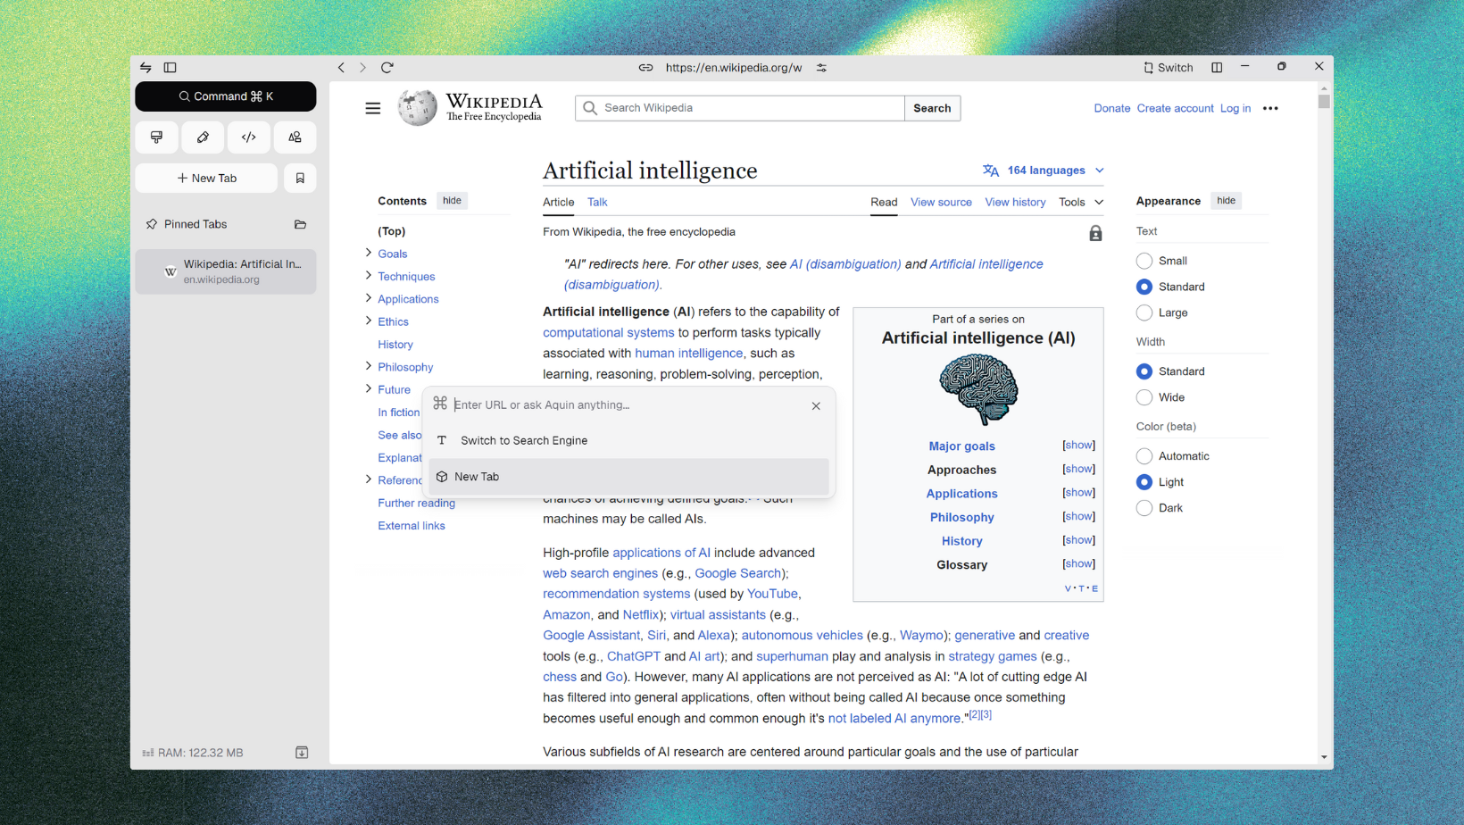Open the paint roller tool
1464x825 pixels.
[x=157, y=137]
